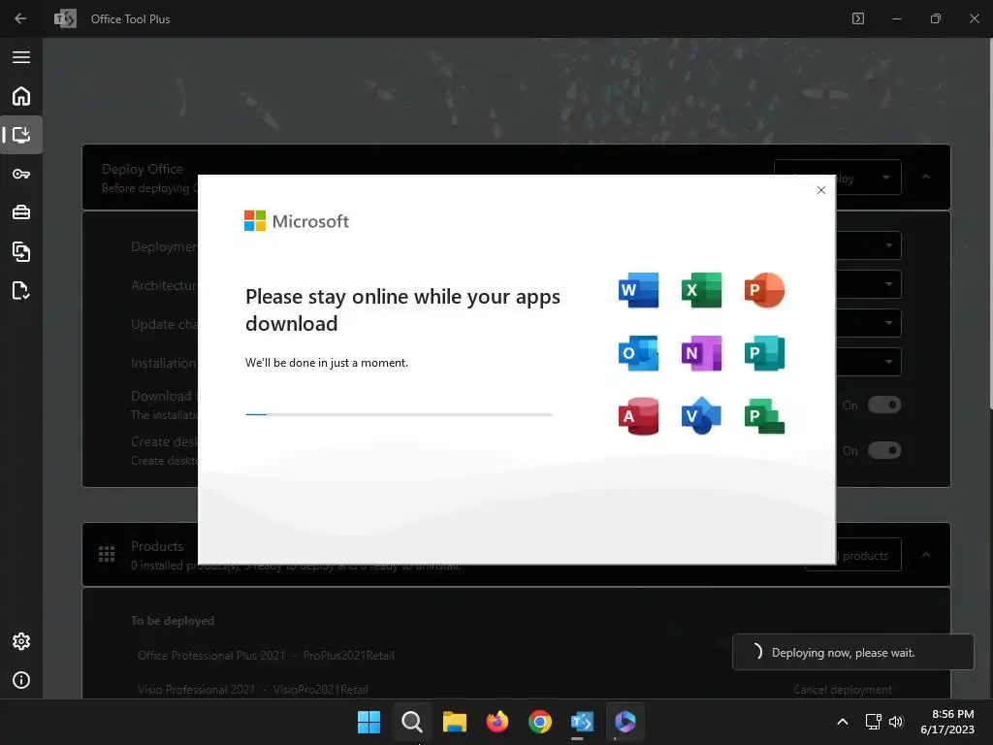Open the Toolbox briefcase icon

[21, 212]
